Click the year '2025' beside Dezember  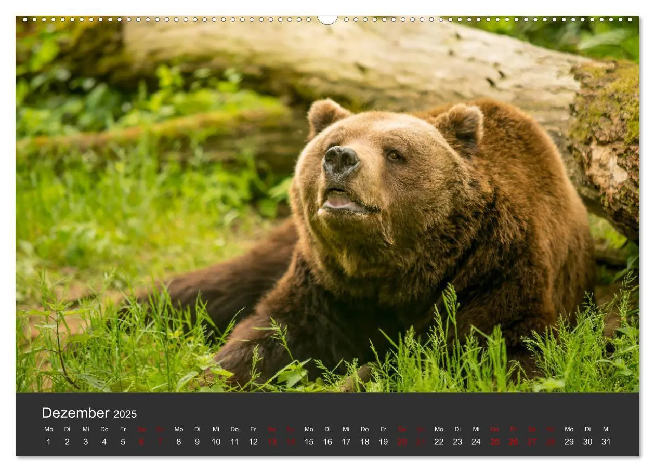coord(125,414)
